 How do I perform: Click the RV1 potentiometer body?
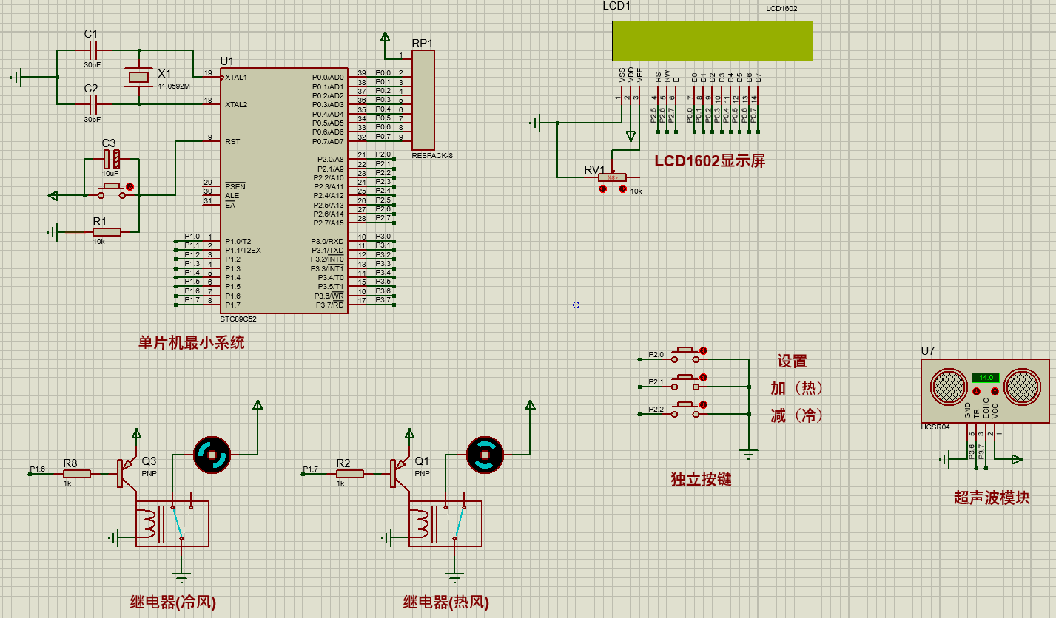click(613, 177)
